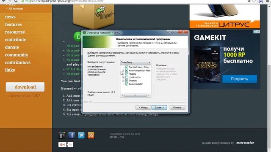Open the news page in sidebar

[10, 17]
